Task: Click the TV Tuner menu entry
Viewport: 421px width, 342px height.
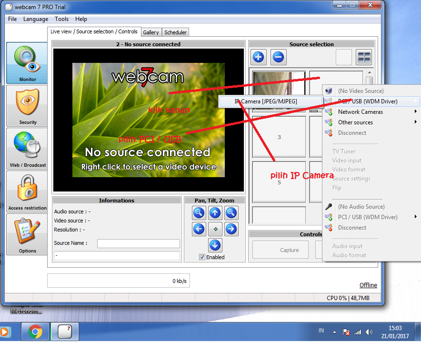Action: click(x=344, y=151)
